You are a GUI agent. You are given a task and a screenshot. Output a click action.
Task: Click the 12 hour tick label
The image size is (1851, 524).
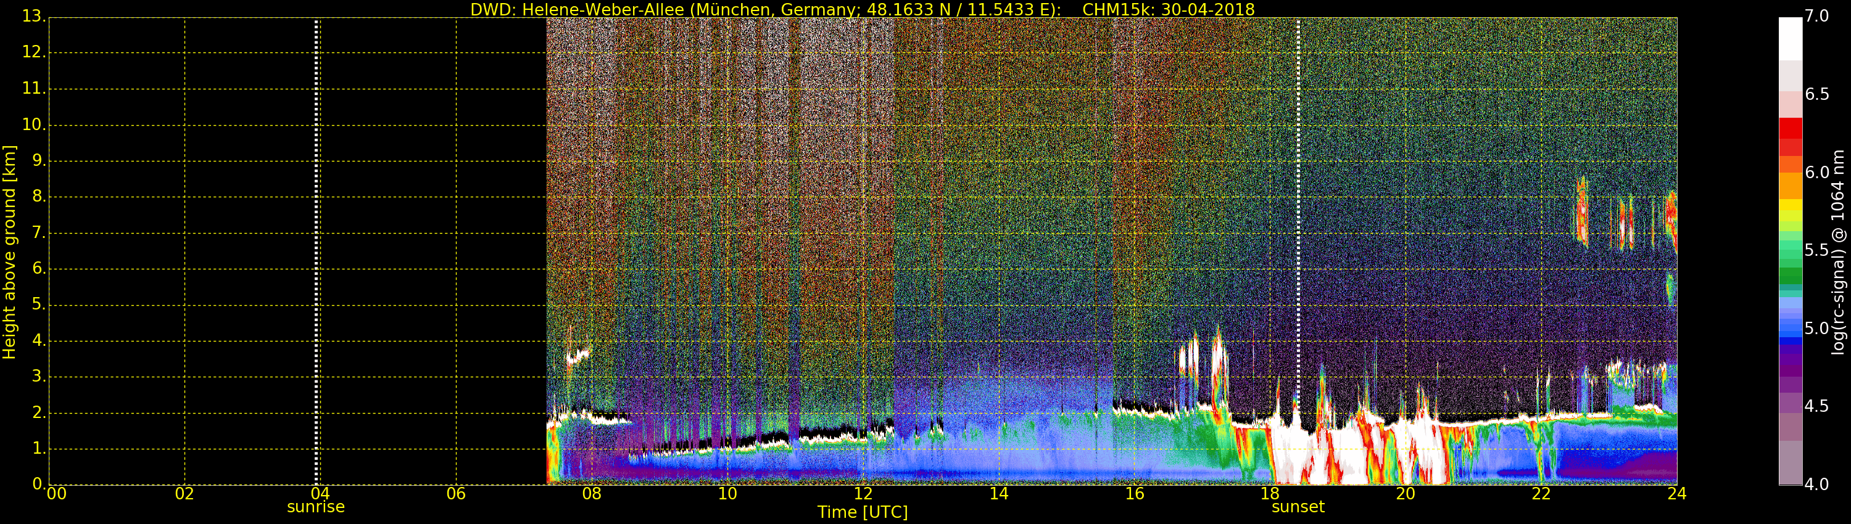(x=863, y=494)
